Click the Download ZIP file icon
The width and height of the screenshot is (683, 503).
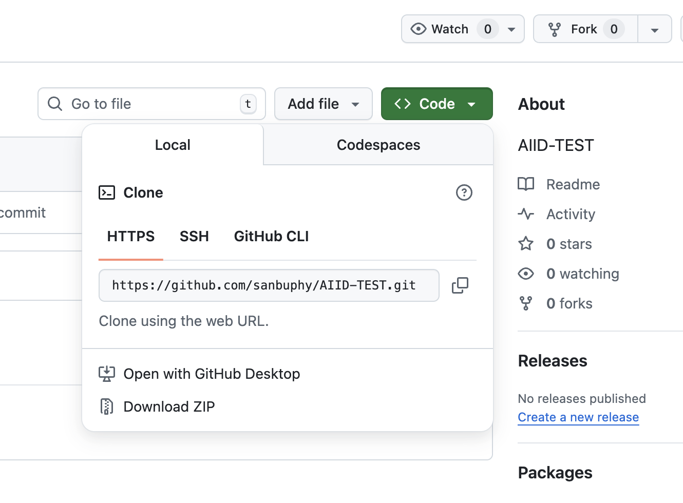click(106, 407)
